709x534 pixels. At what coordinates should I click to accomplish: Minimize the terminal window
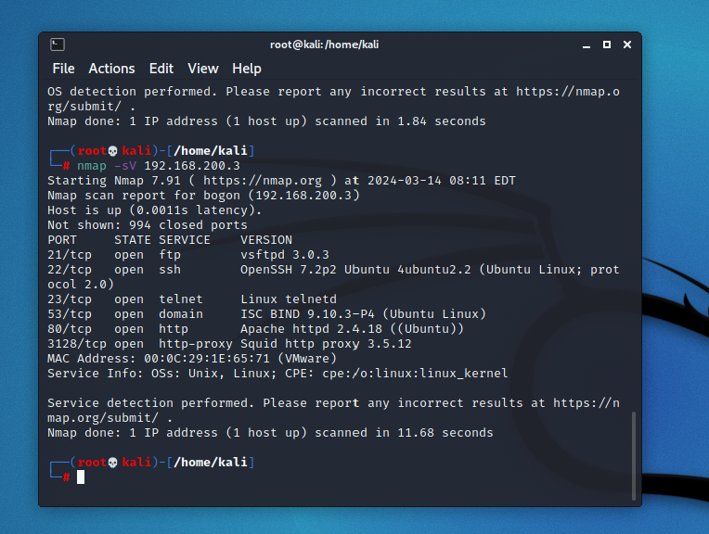click(587, 45)
